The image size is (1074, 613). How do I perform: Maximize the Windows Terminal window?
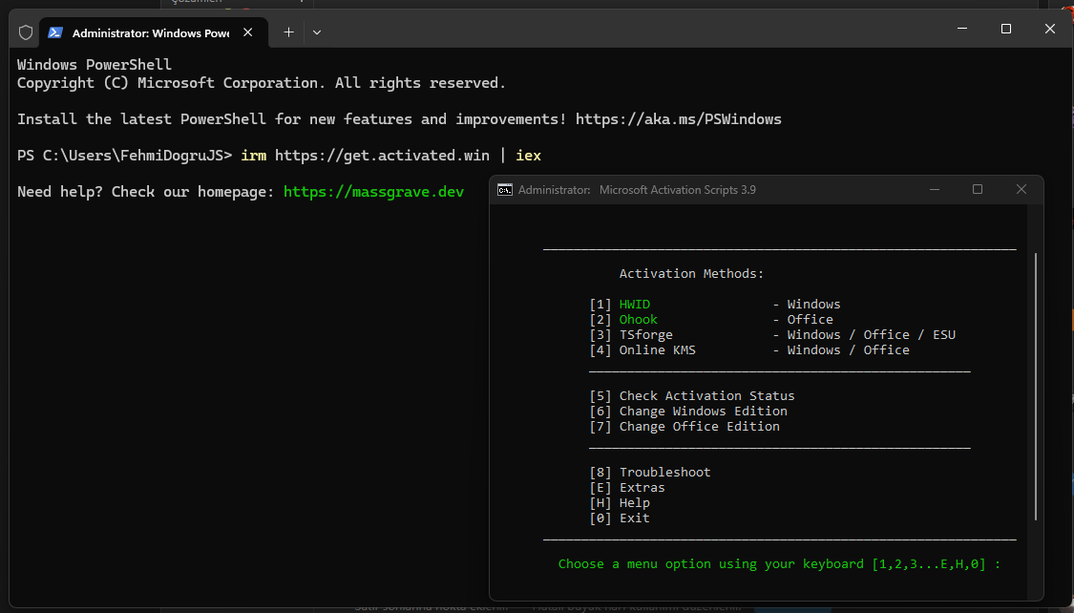tap(1006, 29)
